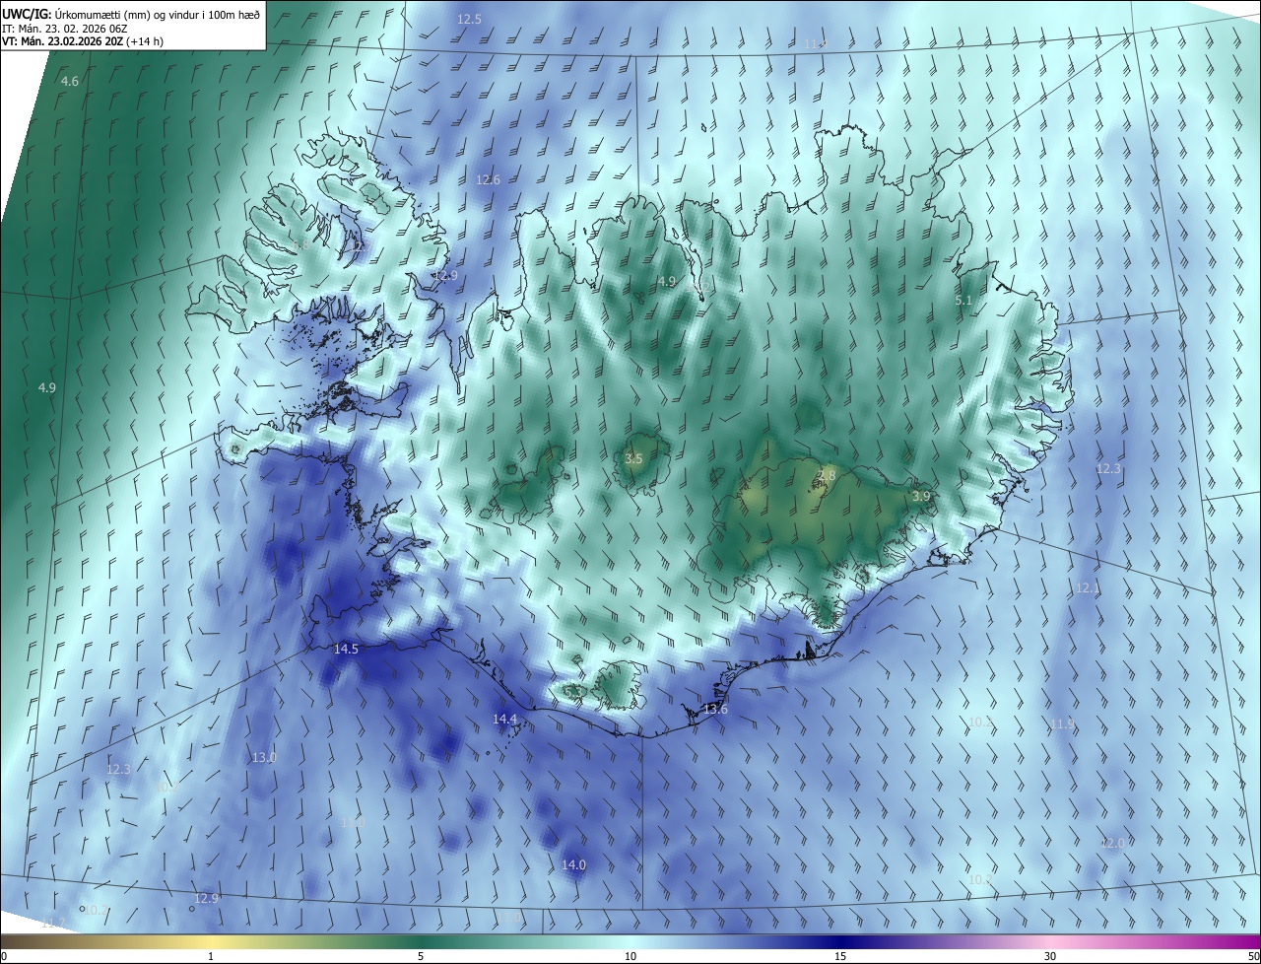Image resolution: width=1261 pixels, height=964 pixels.
Task: Click the '0' tick label on the color scale
Action: [x=4, y=956]
